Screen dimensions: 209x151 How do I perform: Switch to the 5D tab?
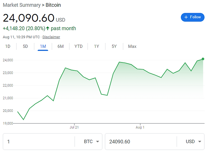coord(25,46)
